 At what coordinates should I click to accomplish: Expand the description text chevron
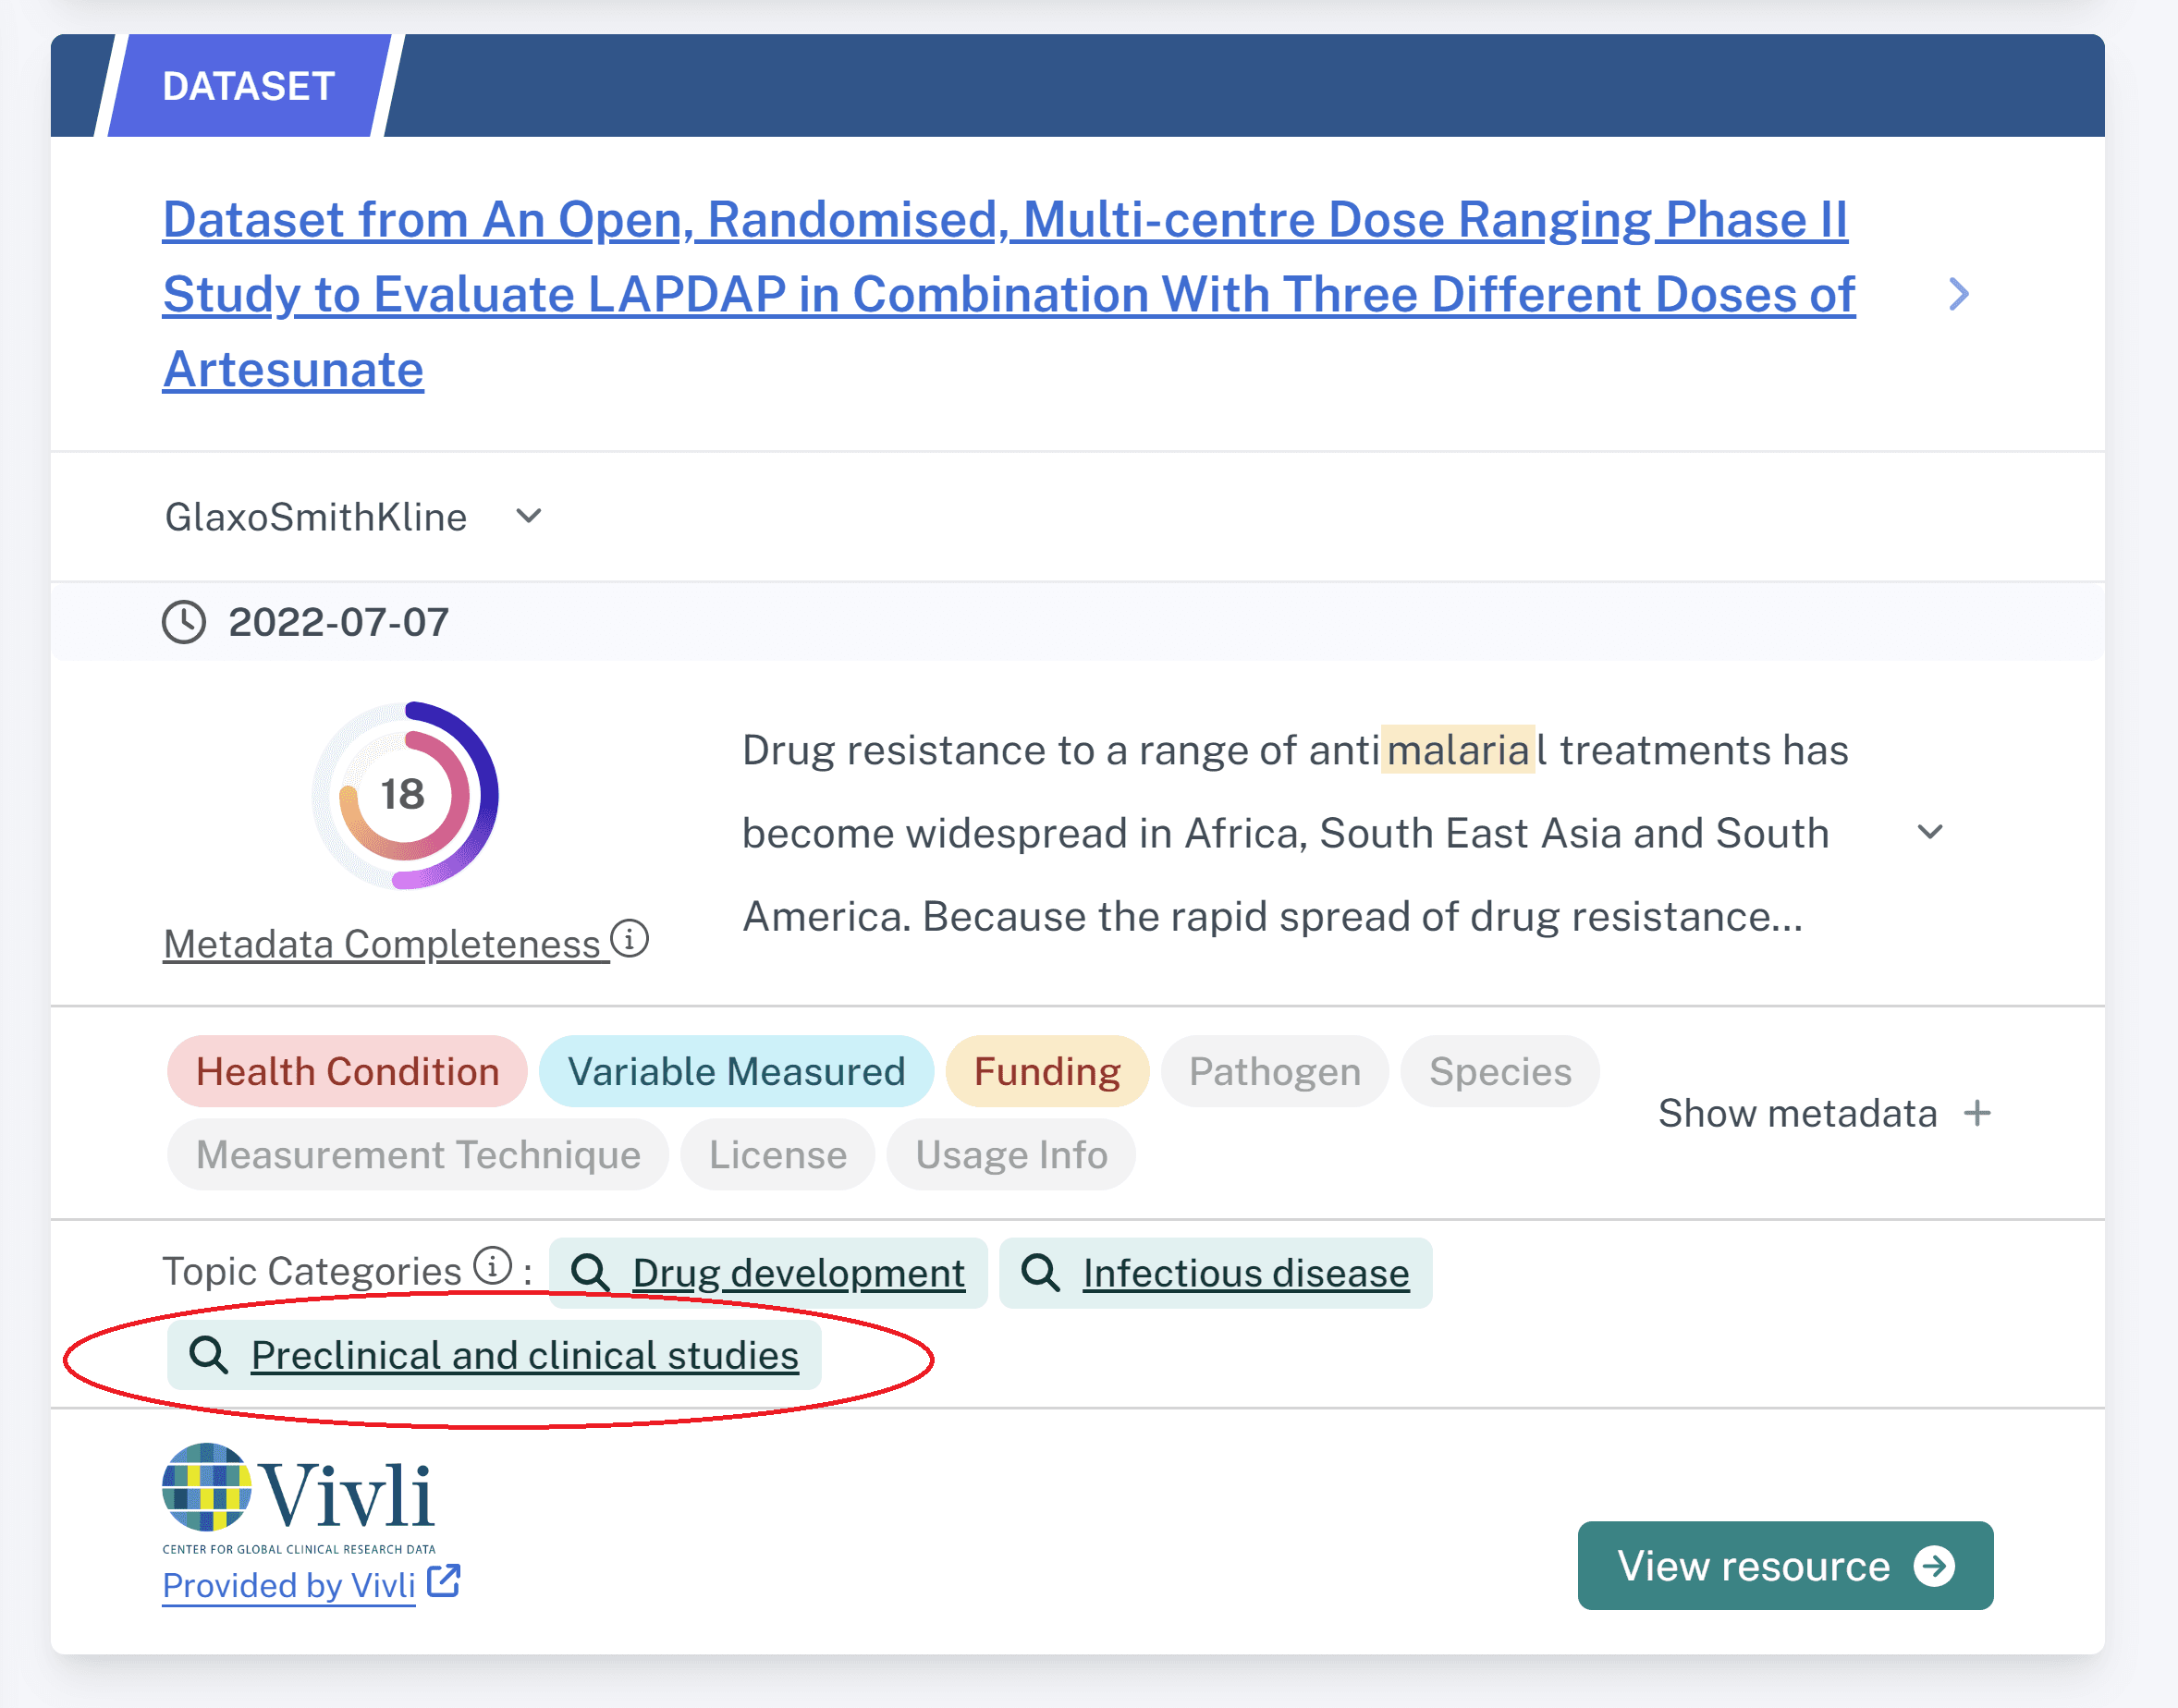pos(1930,832)
